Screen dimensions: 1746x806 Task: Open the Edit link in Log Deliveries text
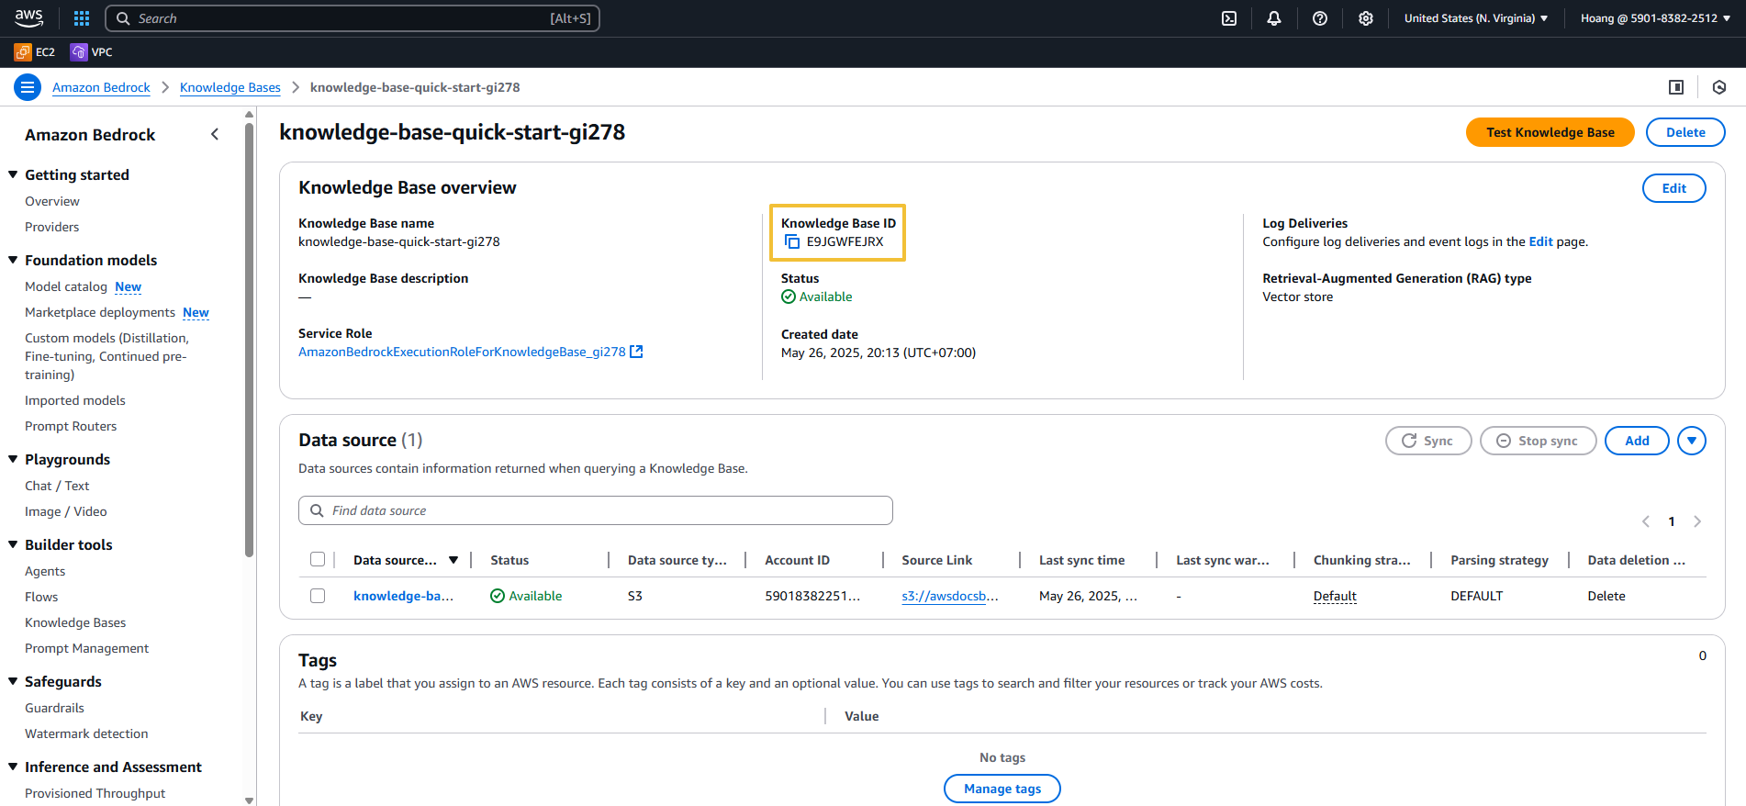(1540, 241)
